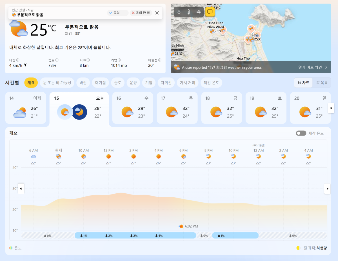Move hourly chart left with arrow
This screenshot has height=261, width=338.
pos(21,189)
